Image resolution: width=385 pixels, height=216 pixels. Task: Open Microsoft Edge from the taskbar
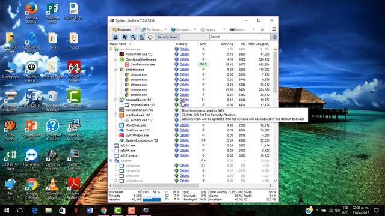(35, 211)
